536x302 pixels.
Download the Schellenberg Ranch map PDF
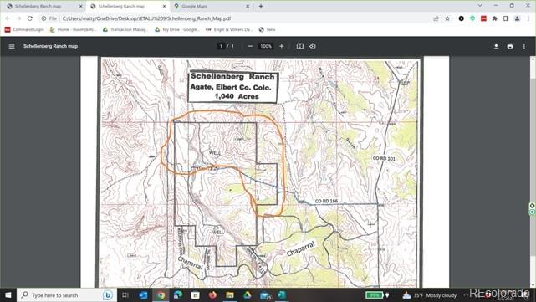496,46
